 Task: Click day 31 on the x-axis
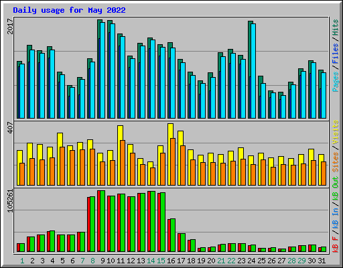(322, 261)
